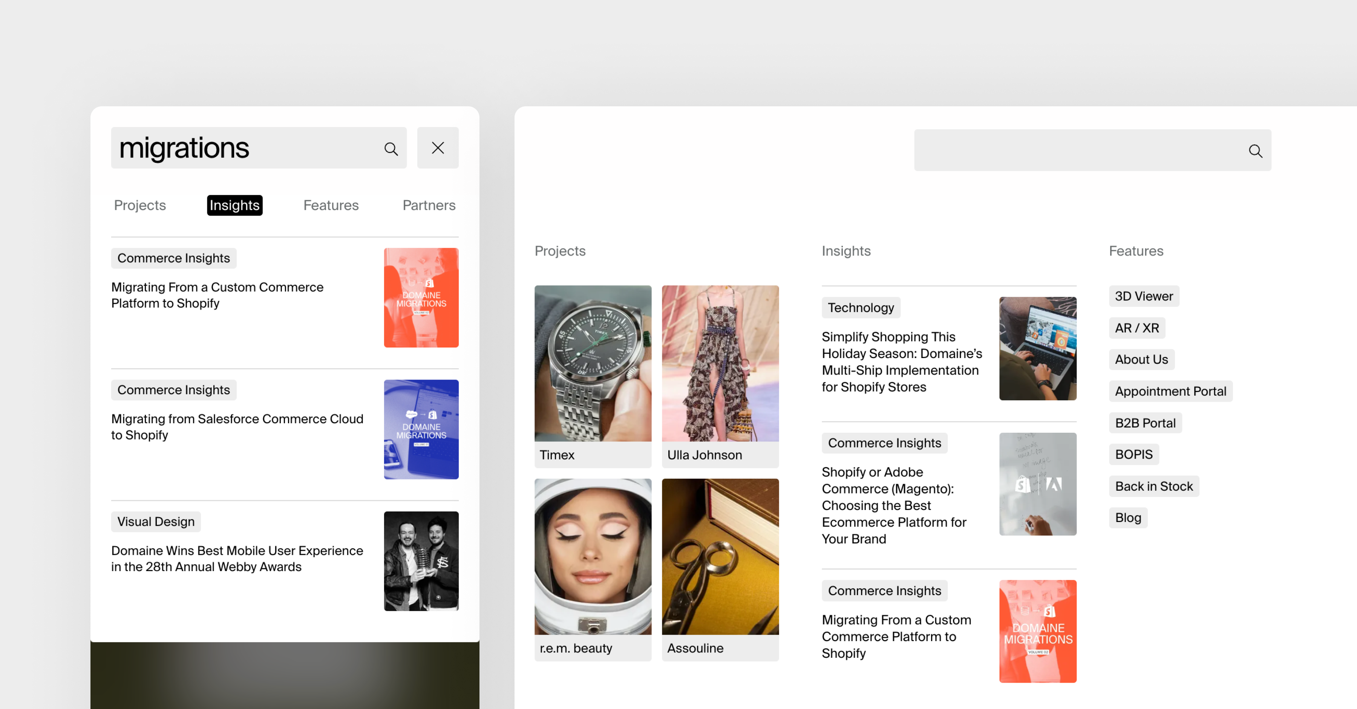Open the Timex project image
Image resolution: width=1357 pixels, height=709 pixels.
pyautogui.click(x=593, y=363)
